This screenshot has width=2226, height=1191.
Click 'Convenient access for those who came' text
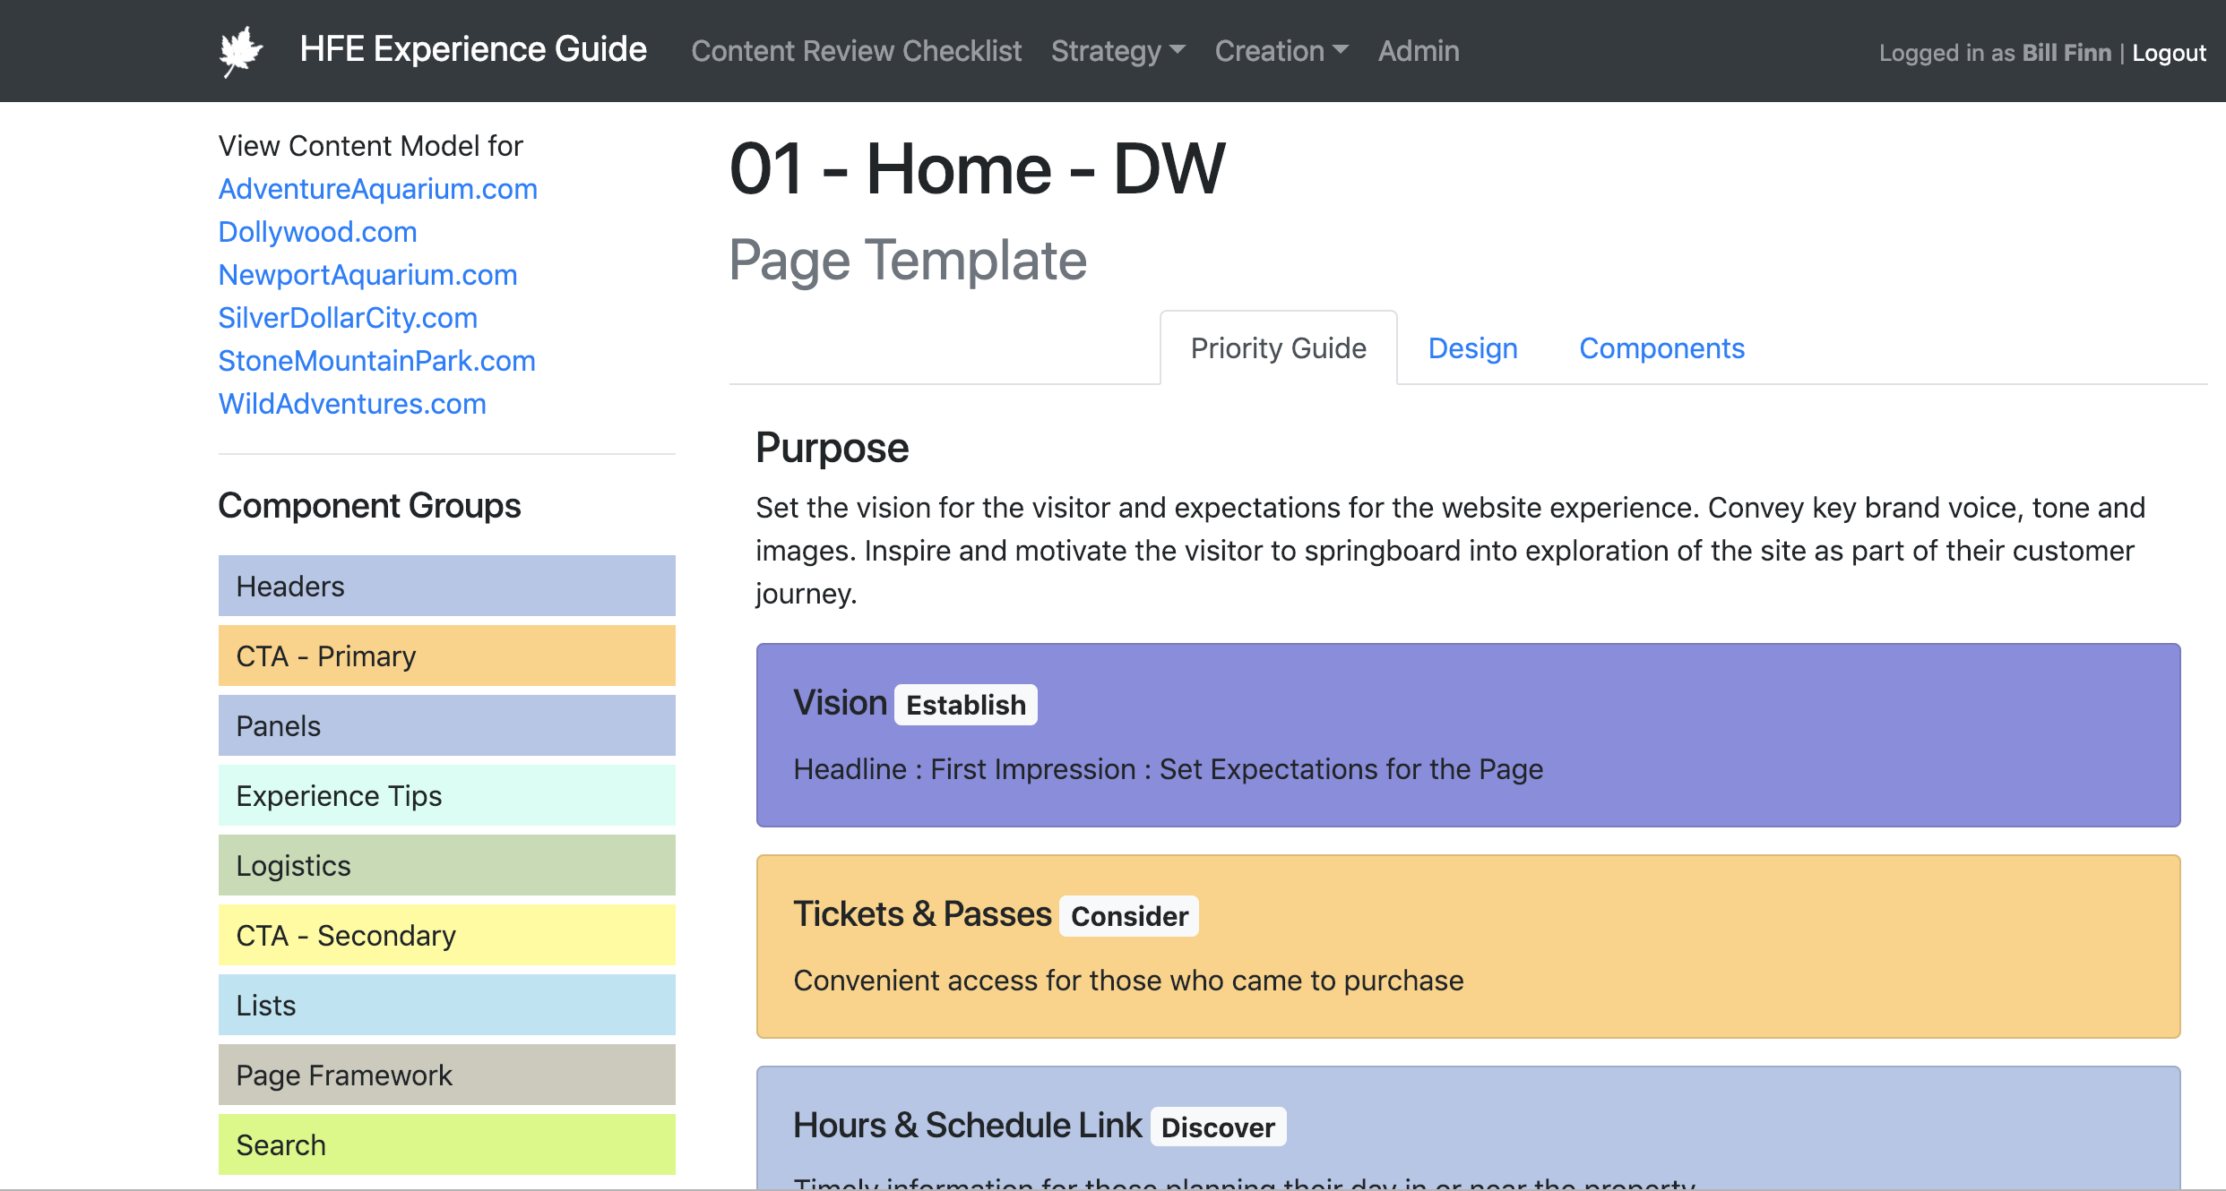(1128, 981)
